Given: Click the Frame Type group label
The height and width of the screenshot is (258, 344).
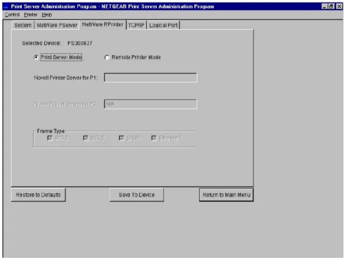Looking at the screenshot, I should click(x=51, y=131).
